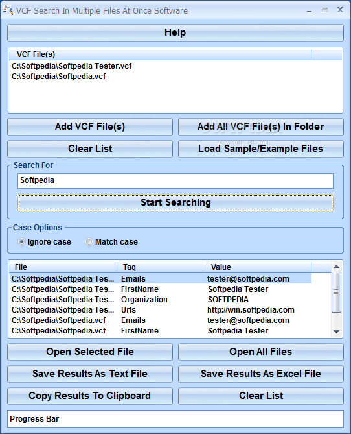Save Results As Excel File

tap(260, 374)
